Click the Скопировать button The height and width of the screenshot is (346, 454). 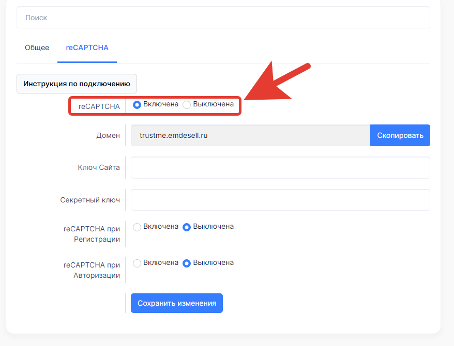click(x=400, y=135)
